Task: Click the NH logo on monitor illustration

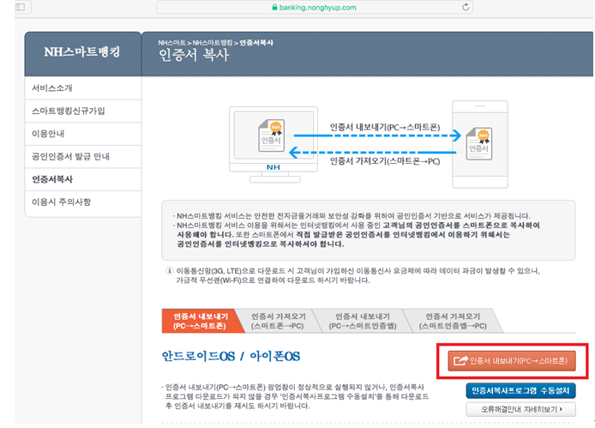Action: click(x=273, y=167)
